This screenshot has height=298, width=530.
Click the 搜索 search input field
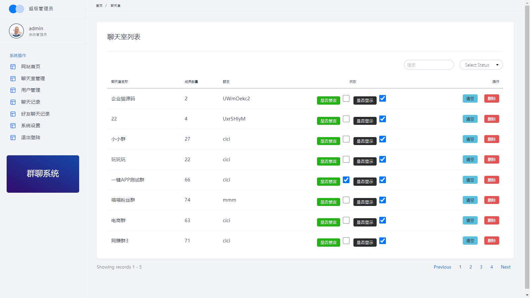pos(429,65)
